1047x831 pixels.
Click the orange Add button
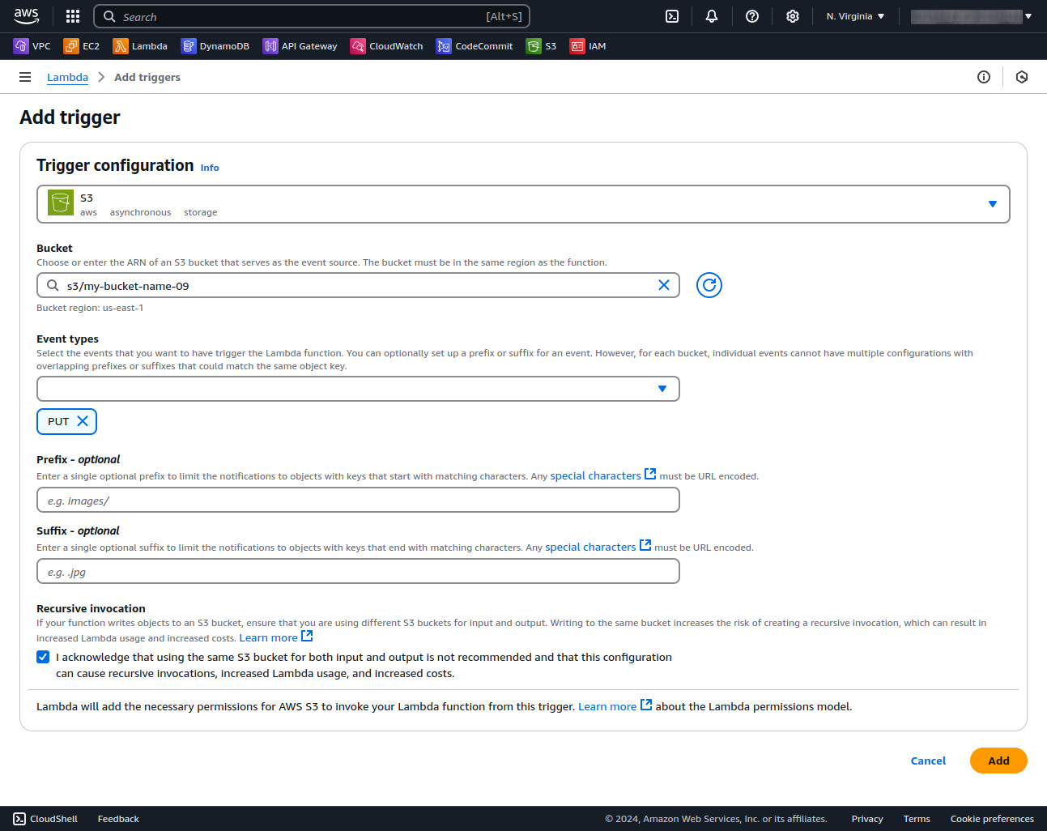998,761
